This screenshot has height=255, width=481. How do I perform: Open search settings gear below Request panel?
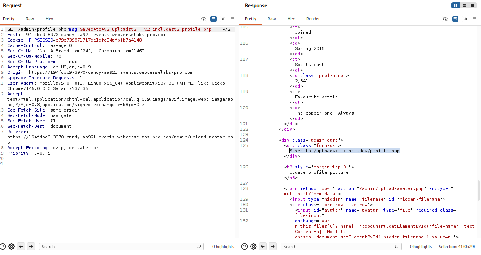(12, 247)
